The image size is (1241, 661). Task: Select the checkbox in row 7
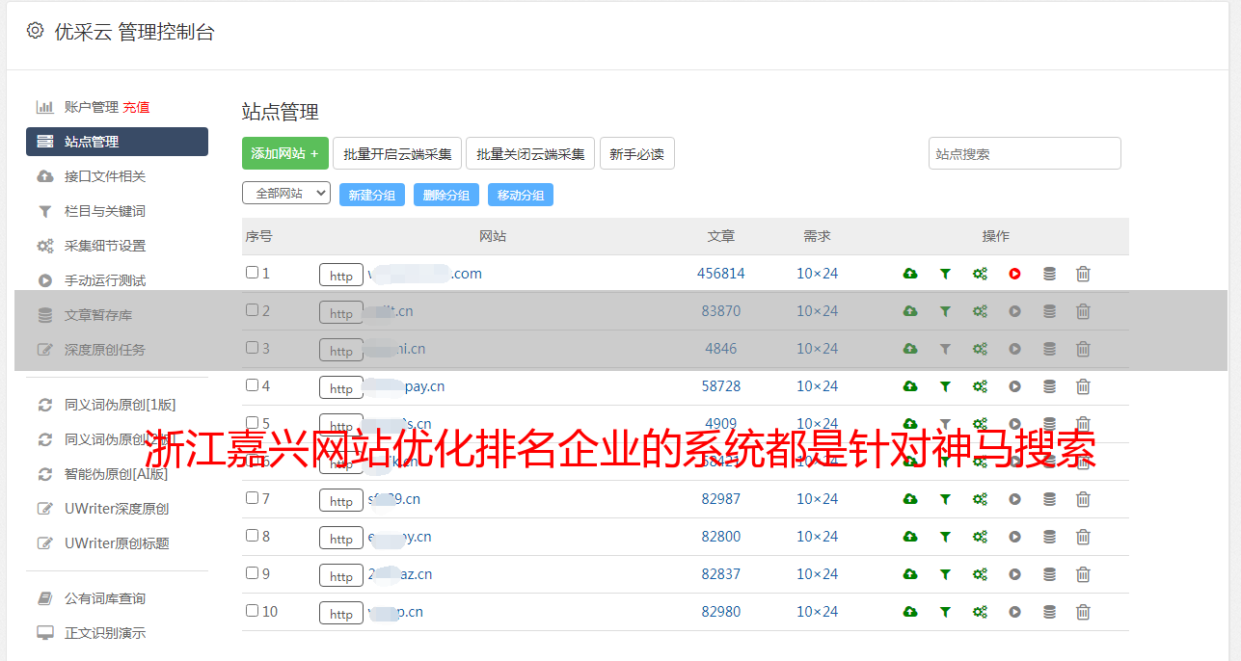click(252, 498)
